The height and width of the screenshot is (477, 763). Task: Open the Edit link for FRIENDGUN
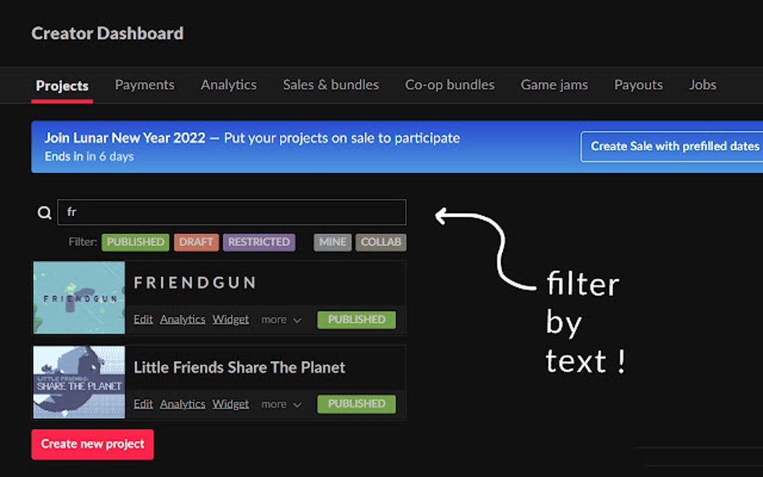pos(143,319)
